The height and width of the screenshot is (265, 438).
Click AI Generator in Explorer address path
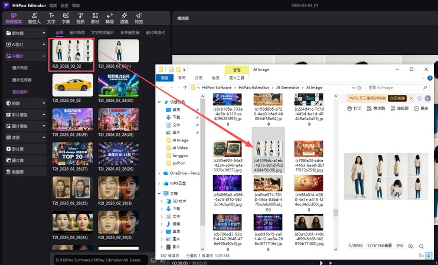pos(287,88)
